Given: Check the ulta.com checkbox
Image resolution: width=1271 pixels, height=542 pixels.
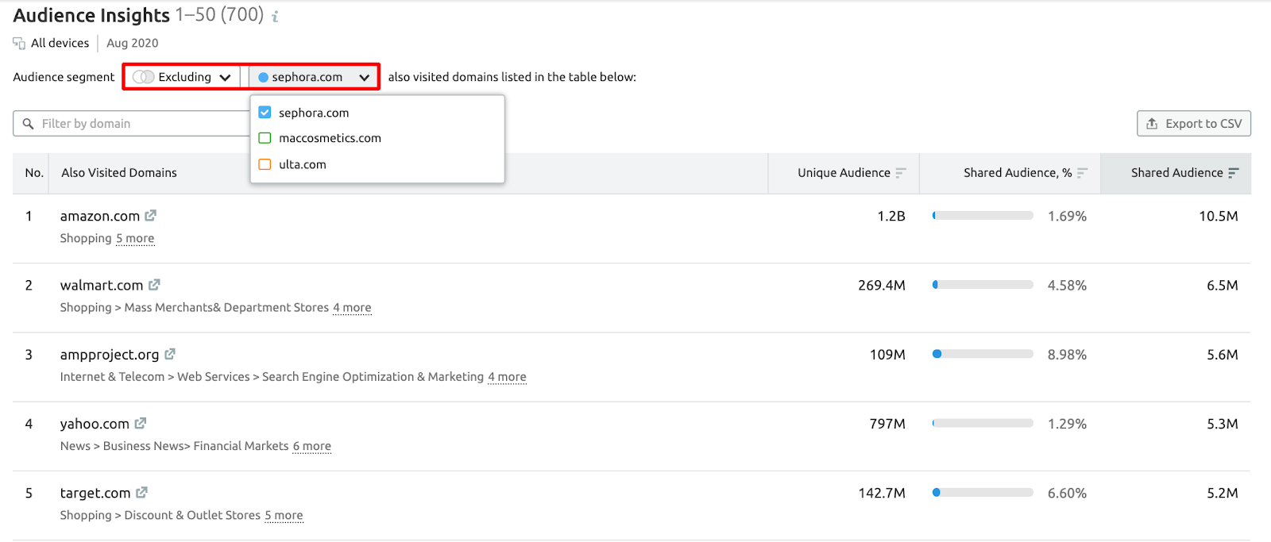Looking at the screenshot, I should coord(265,164).
